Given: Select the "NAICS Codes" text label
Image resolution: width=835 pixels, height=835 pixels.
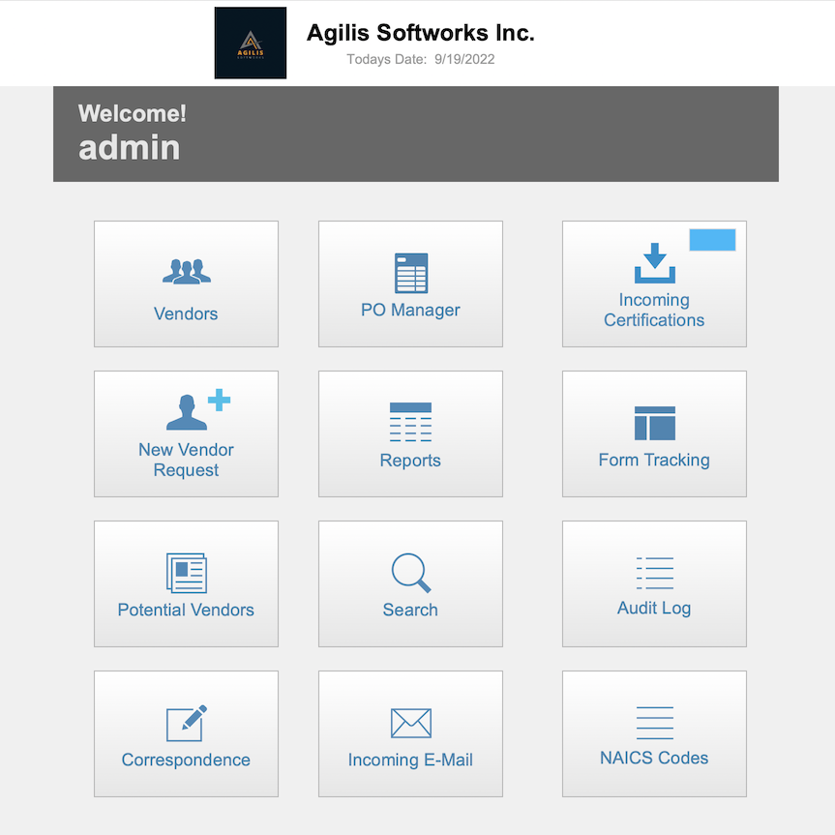Looking at the screenshot, I should [x=654, y=758].
